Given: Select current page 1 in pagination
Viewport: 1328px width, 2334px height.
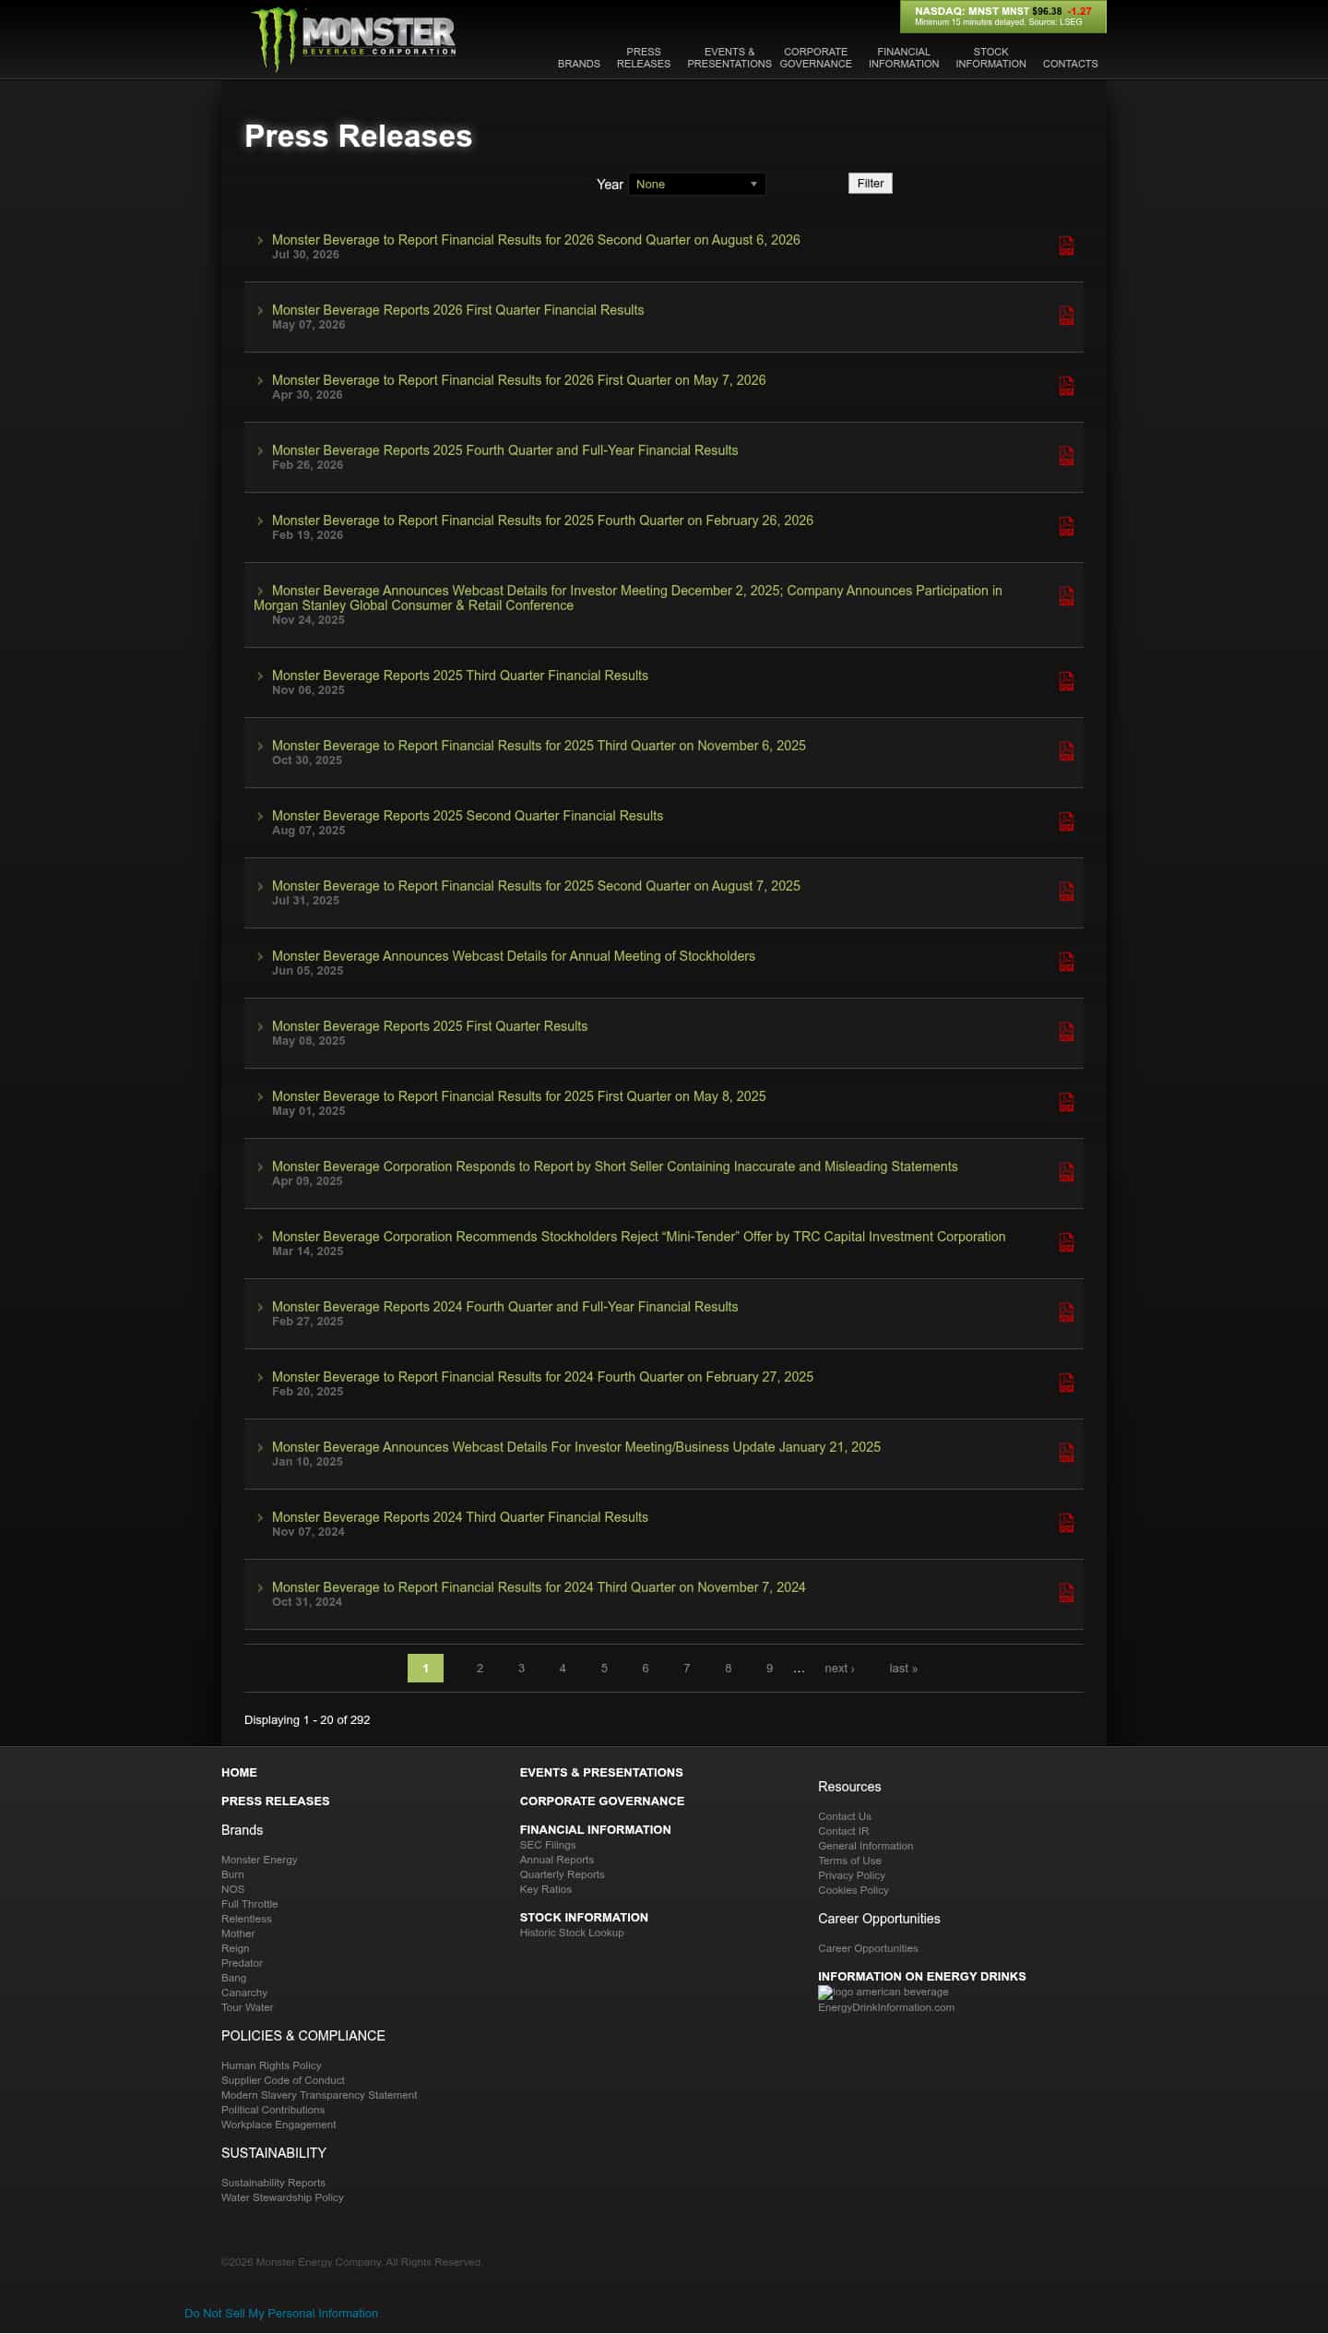Looking at the screenshot, I should (x=425, y=1668).
